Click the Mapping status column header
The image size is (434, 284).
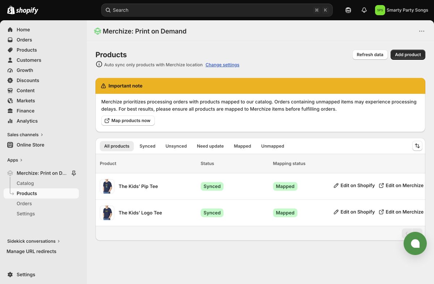point(289,163)
